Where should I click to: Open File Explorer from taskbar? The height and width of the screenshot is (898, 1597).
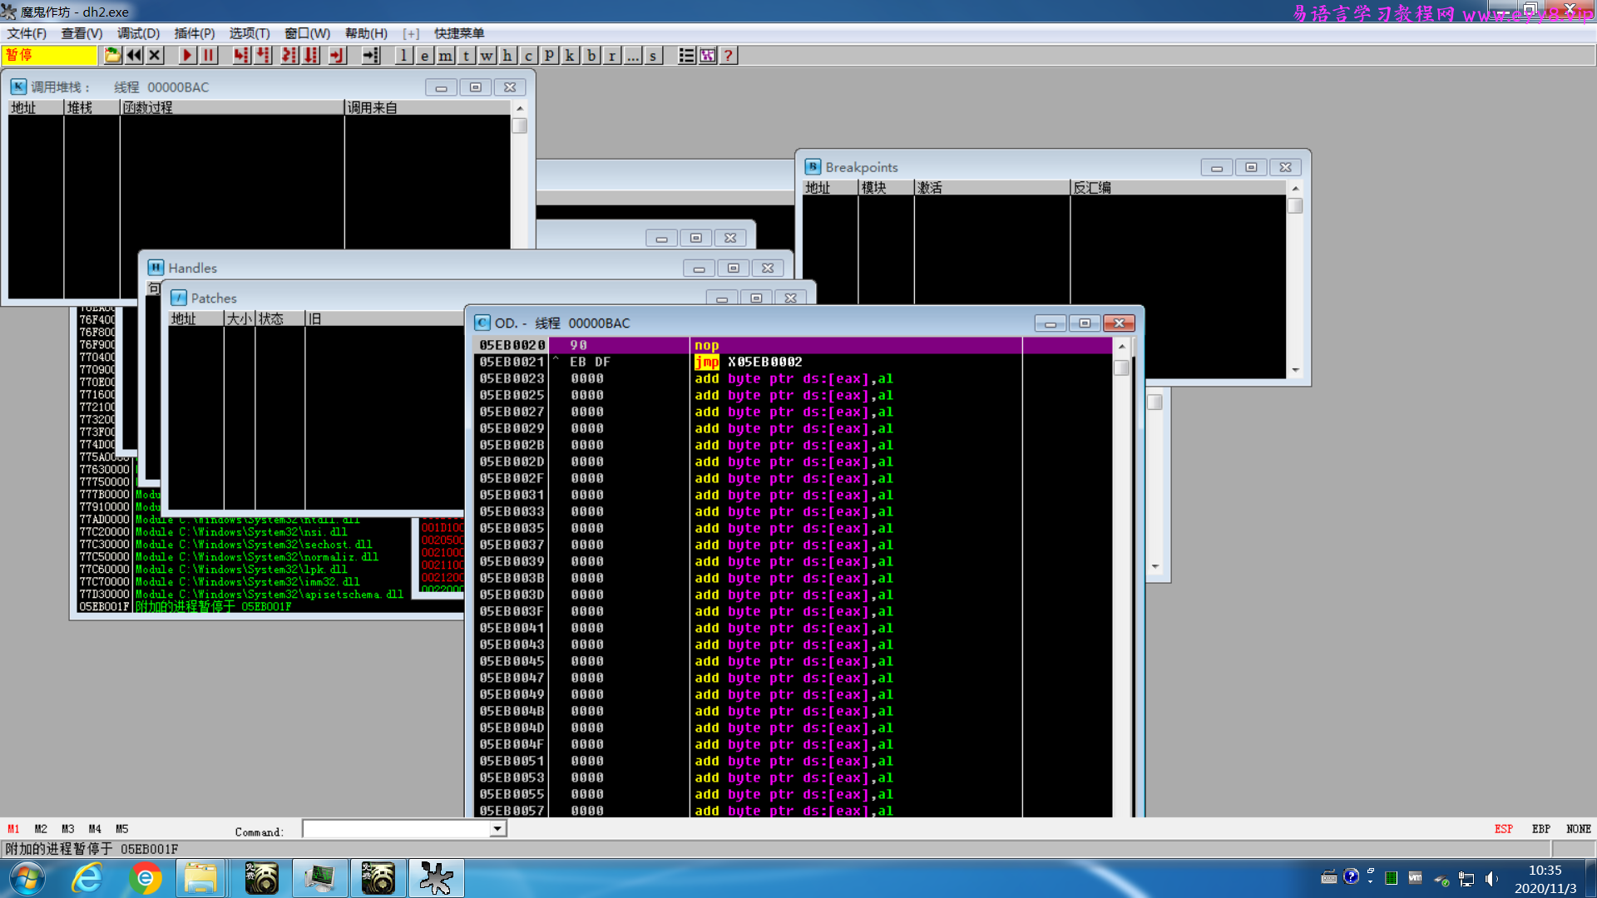click(x=200, y=879)
